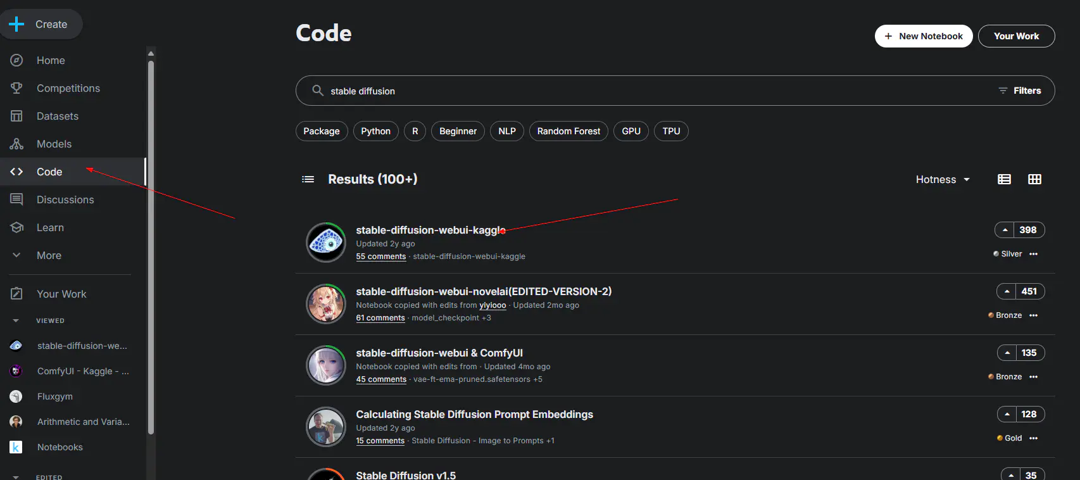Open more options for Silver notebook

[1033, 254]
